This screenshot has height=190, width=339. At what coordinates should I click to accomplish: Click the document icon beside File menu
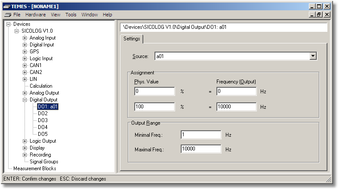(x=8, y=15)
